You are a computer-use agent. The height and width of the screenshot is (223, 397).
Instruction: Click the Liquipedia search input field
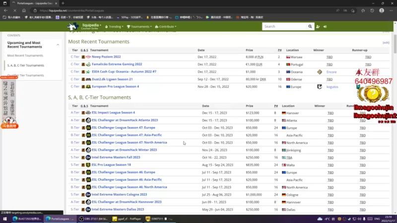tap(284, 26)
